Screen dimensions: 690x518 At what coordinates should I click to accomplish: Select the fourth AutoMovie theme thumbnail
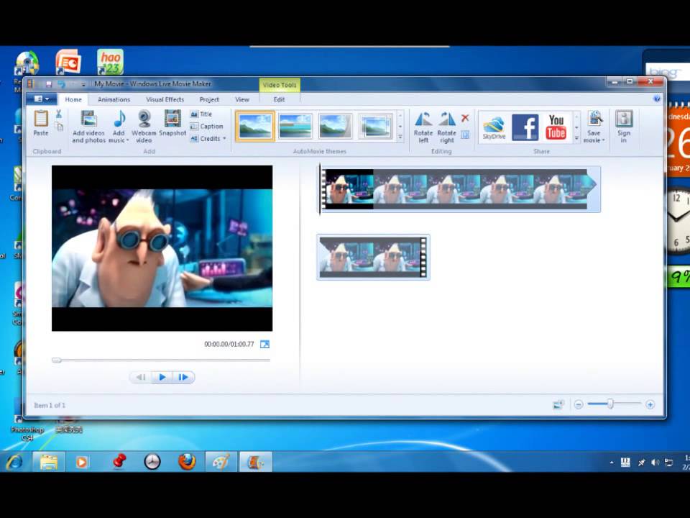pyautogui.click(x=375, y=126)
